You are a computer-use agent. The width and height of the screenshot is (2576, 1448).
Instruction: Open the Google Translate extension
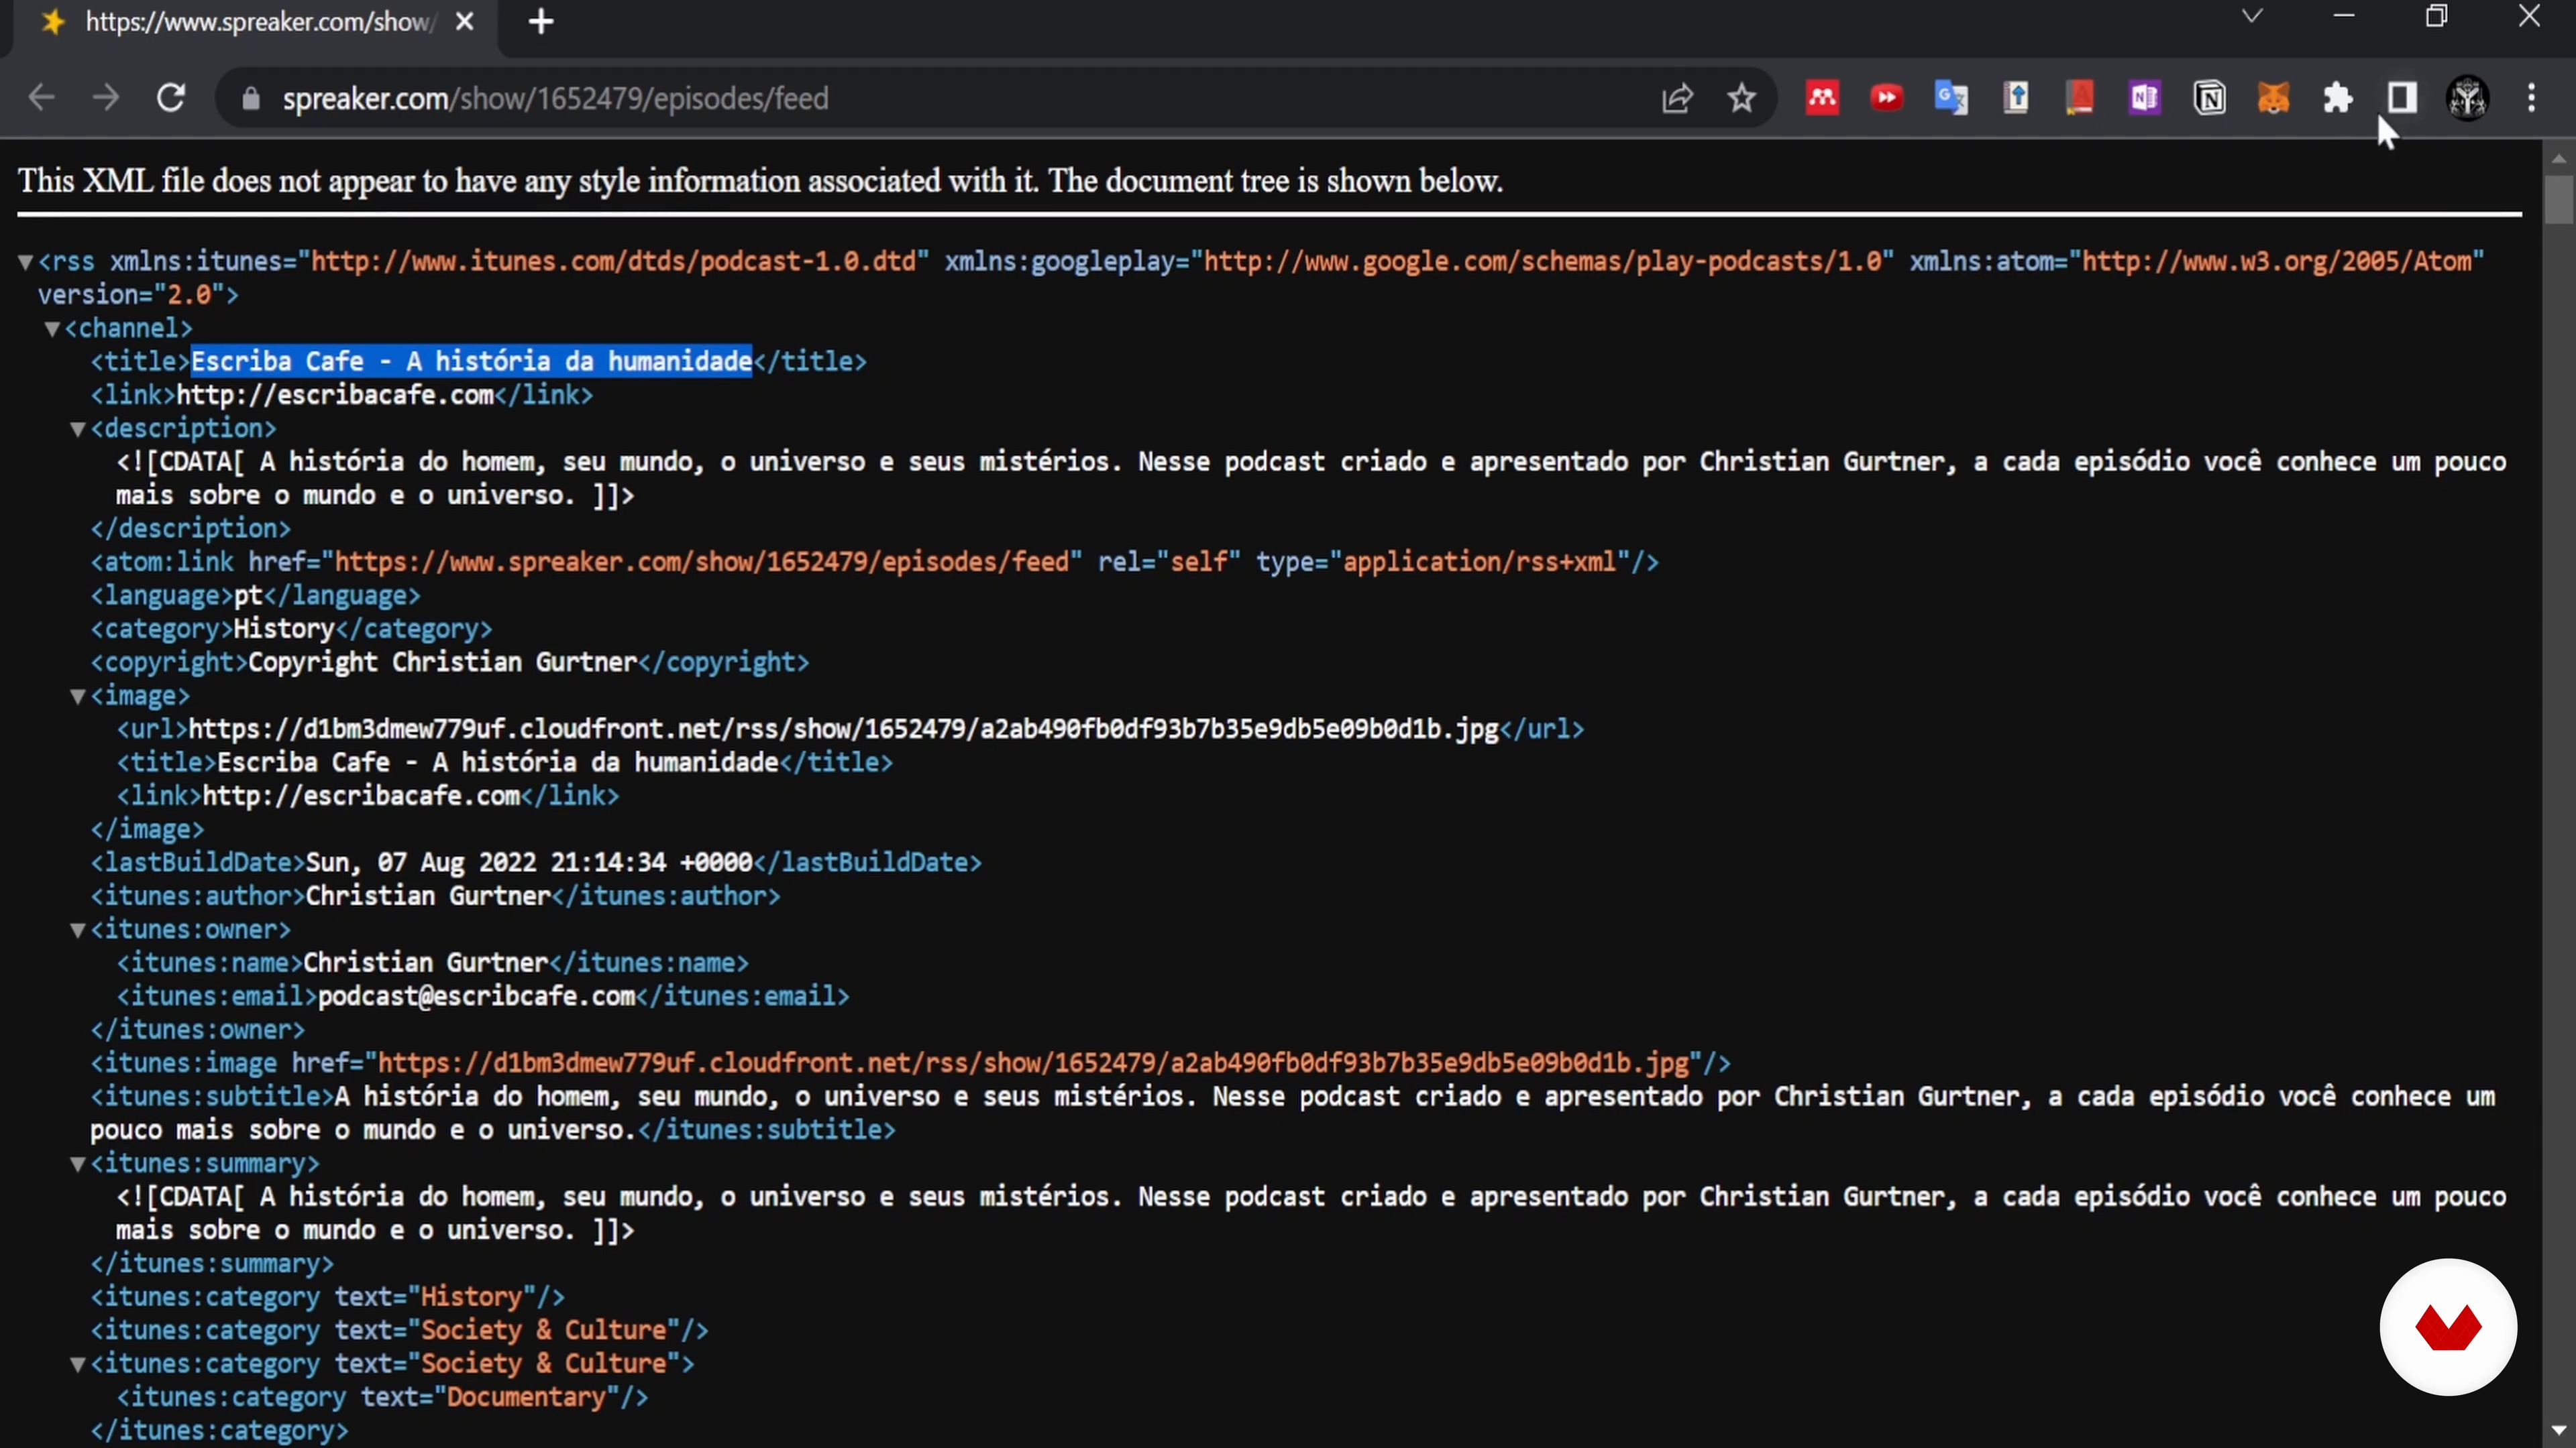coord(1951,98)
